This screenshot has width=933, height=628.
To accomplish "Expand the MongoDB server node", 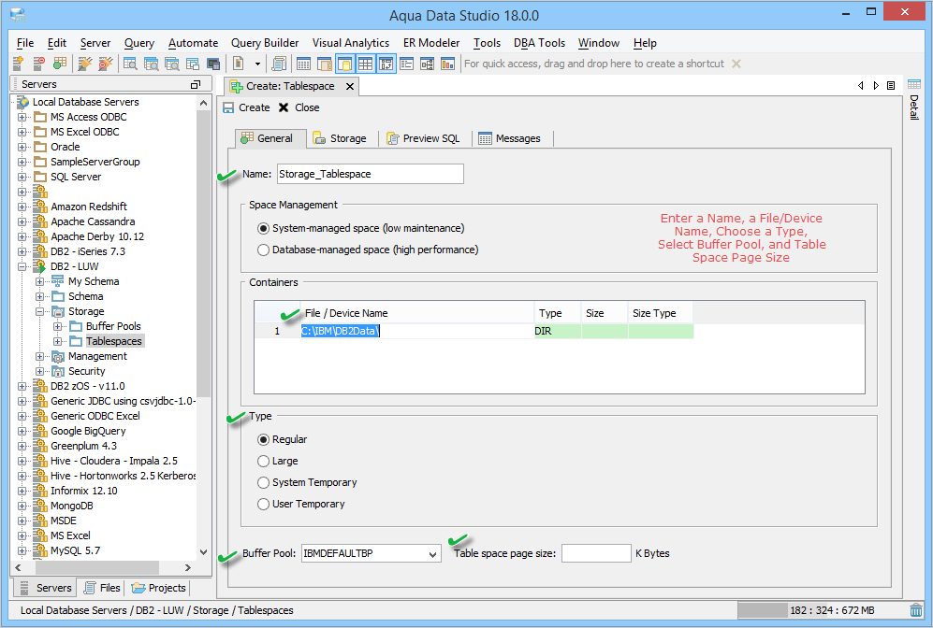I will pyautogui.click(x=22, y=506).
